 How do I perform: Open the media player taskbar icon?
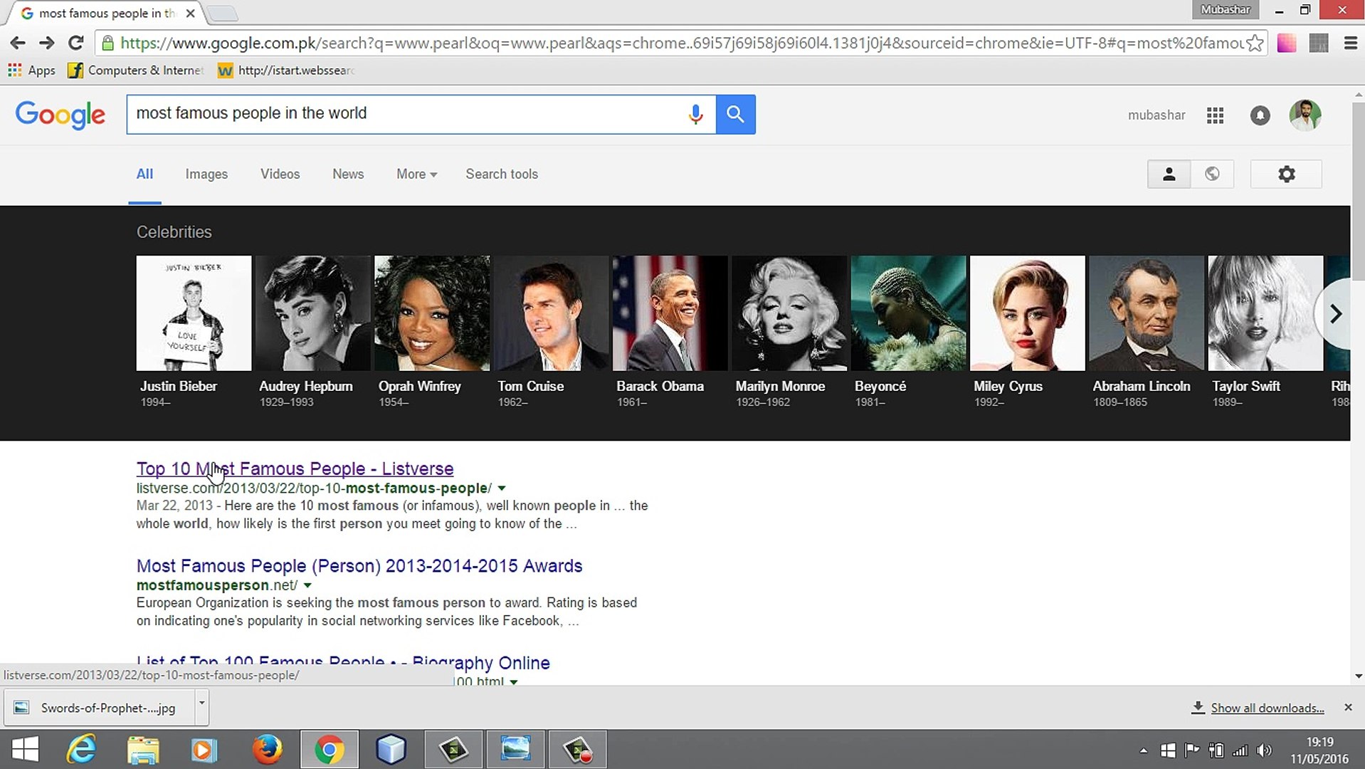pos(204,749)
